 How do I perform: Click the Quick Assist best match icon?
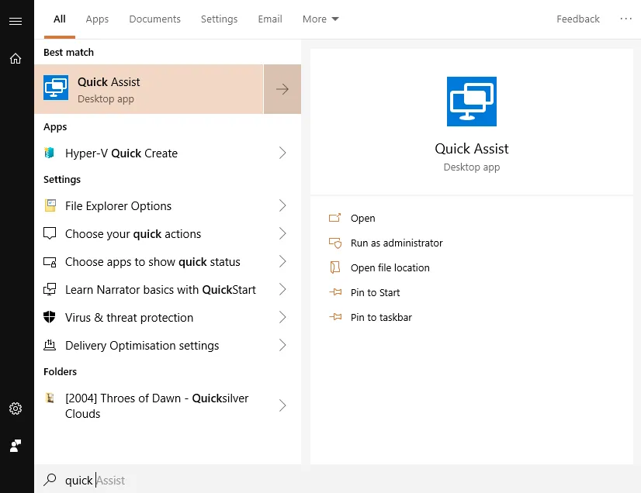[x=56, y=88]
